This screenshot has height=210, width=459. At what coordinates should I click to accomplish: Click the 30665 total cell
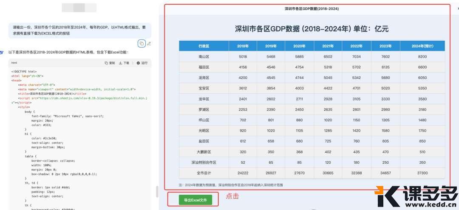coord(328,173)
